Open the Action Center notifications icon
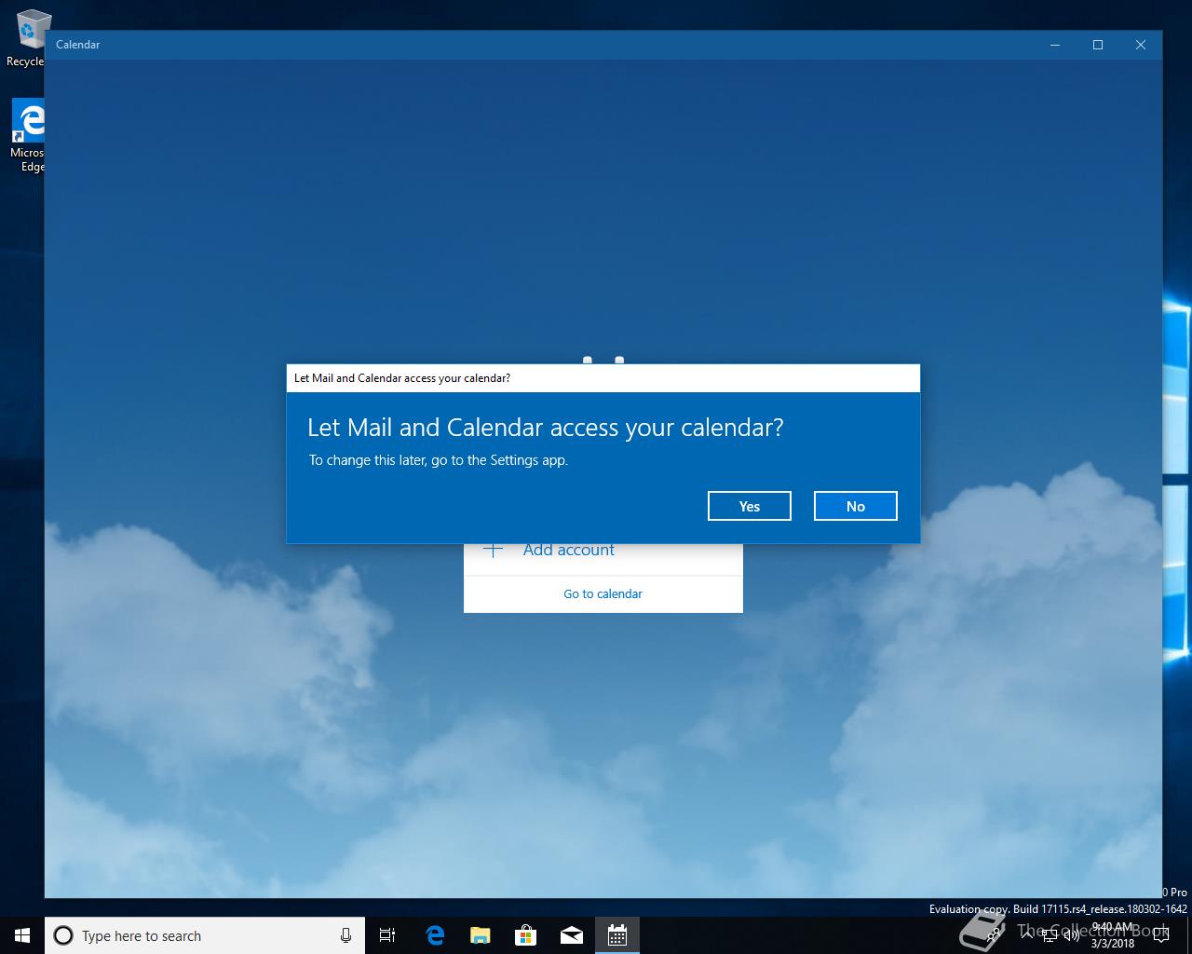The width and height of the screenshot is (1192, 954). 1160,935
